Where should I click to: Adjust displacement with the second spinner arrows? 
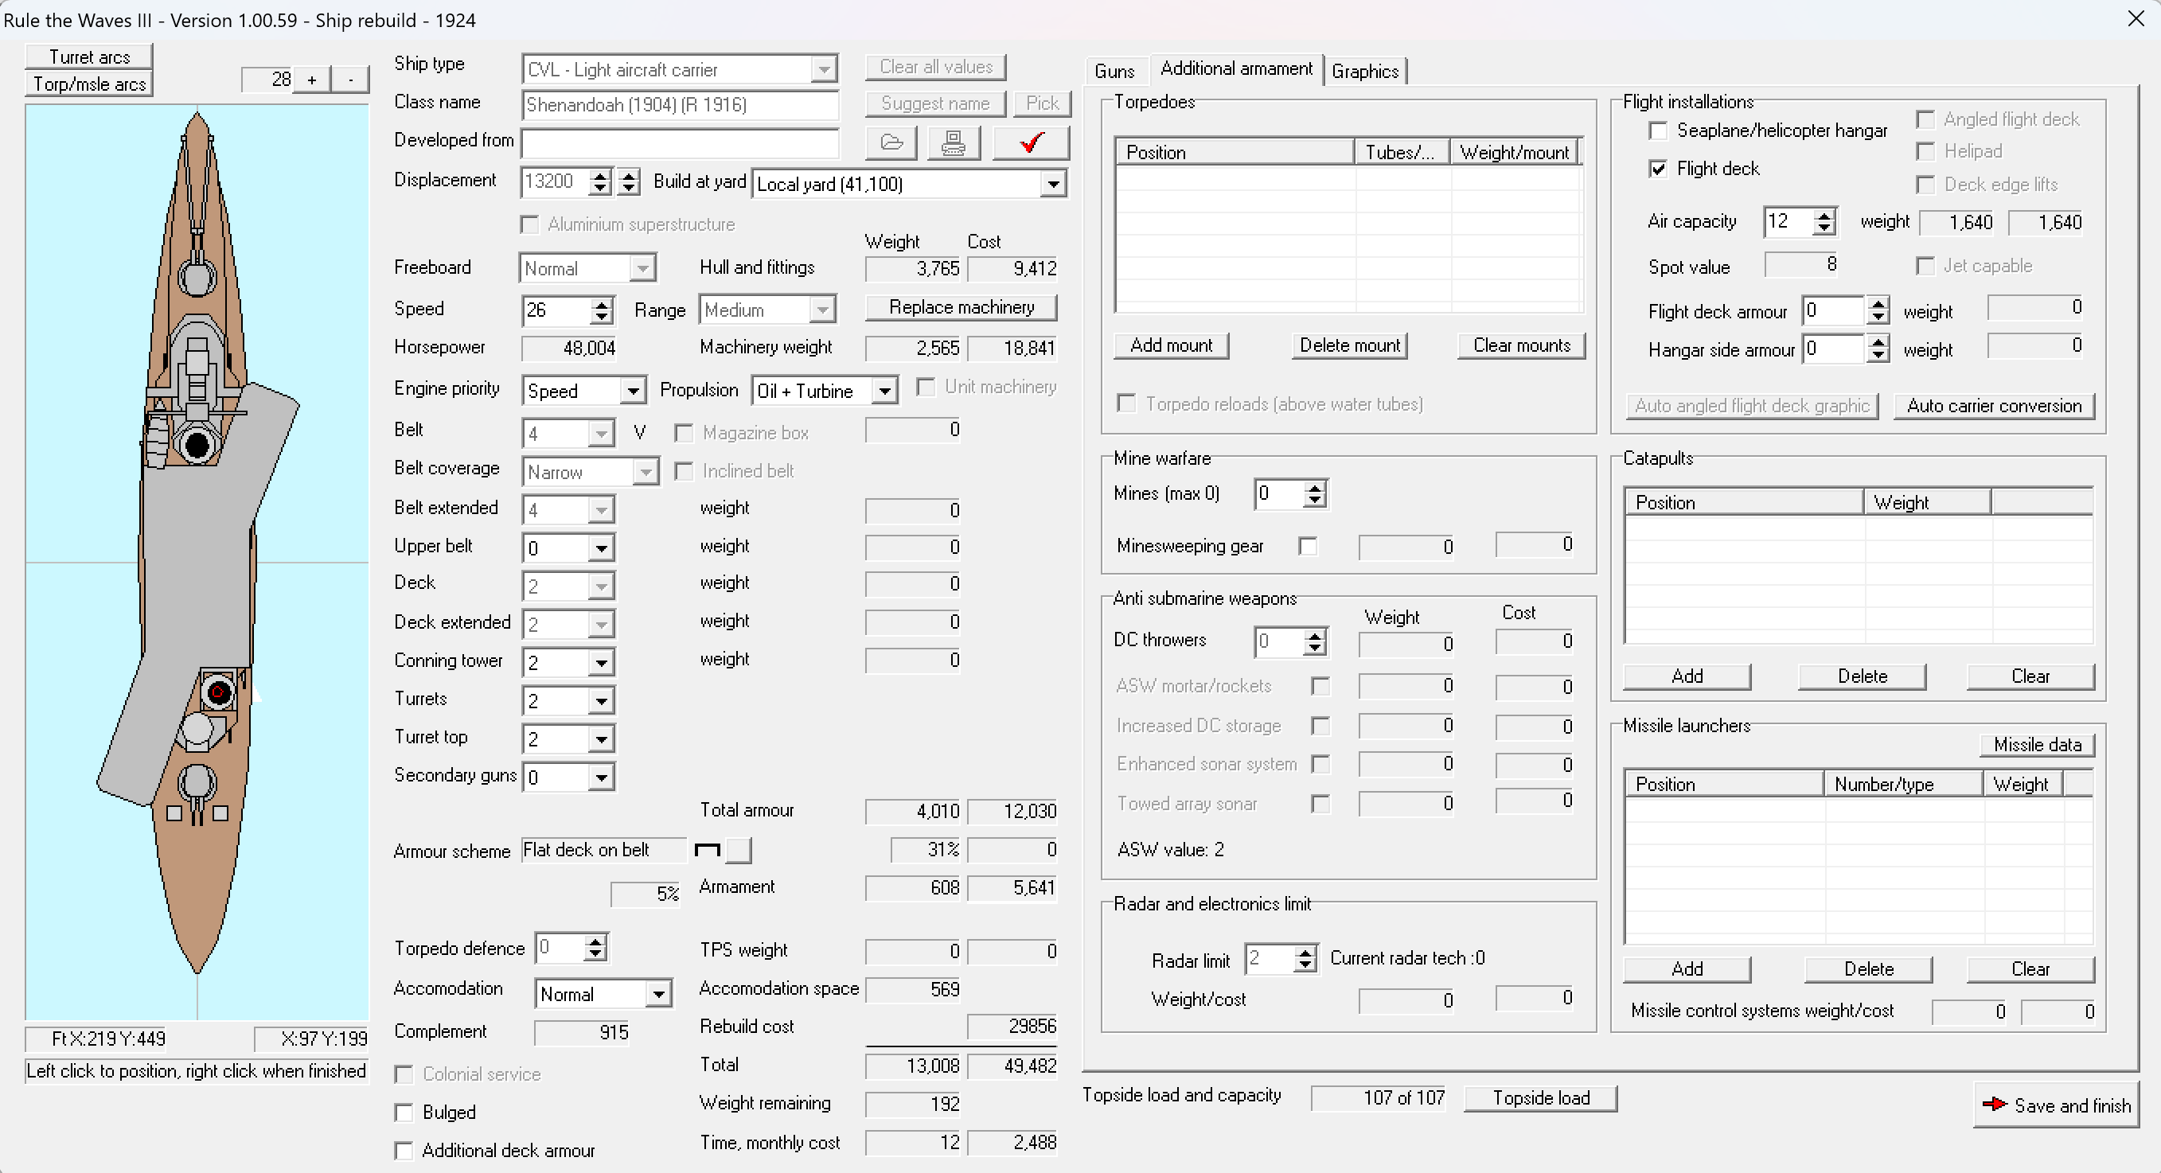click(628, 181)
